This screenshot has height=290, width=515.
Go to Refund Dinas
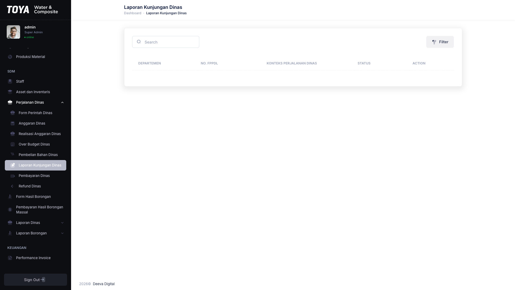[x=35, y=186]
